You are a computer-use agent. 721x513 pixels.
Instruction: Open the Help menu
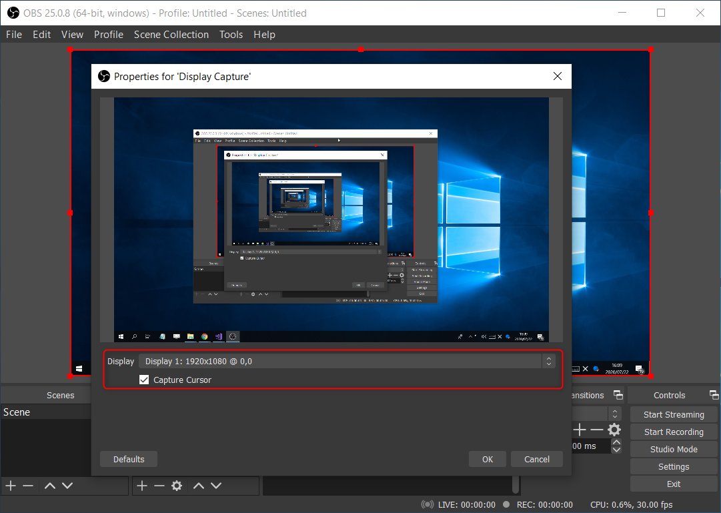(x=264, y=35)
